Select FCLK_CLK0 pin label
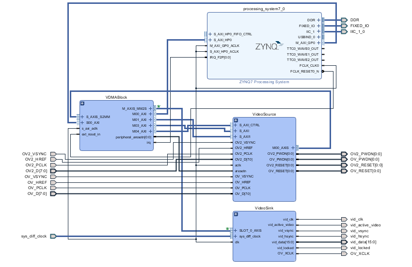Viewport: 412px width, 267px height. point(309,66)
